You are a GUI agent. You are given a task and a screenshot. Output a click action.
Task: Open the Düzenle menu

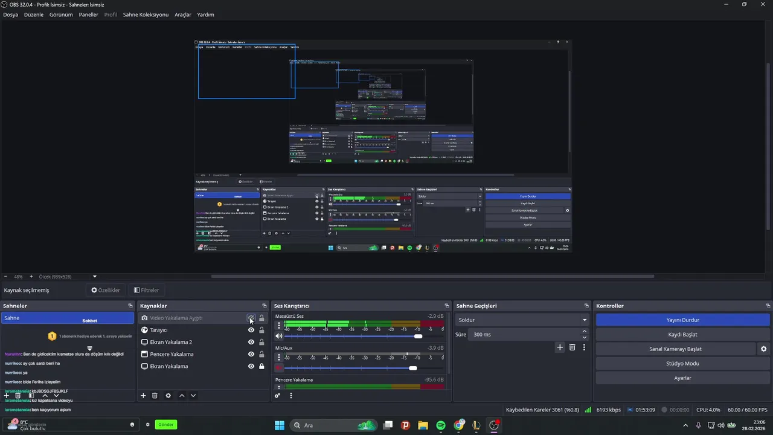coord(34,14)
